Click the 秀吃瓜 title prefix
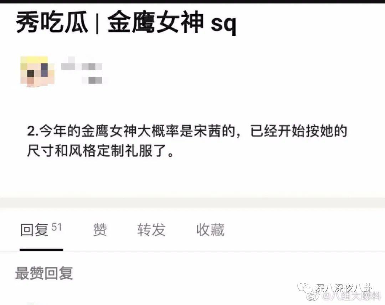Viewport: 385px width, 305px height. tap(52, 22)
